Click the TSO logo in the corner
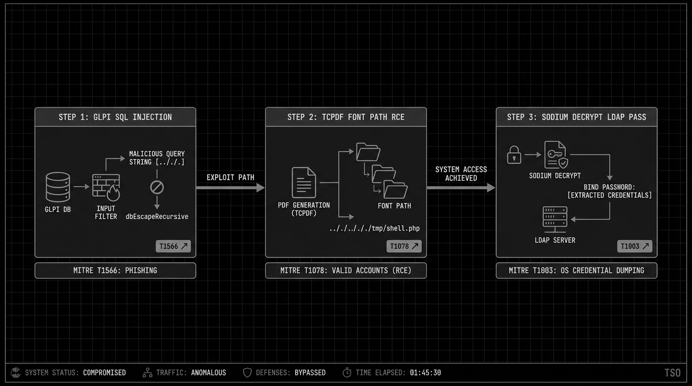The image size is (692, 386). pyautogui.click(x=673, y=372)
